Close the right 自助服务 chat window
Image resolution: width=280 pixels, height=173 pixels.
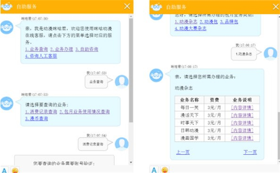click(x=276, y=7)
